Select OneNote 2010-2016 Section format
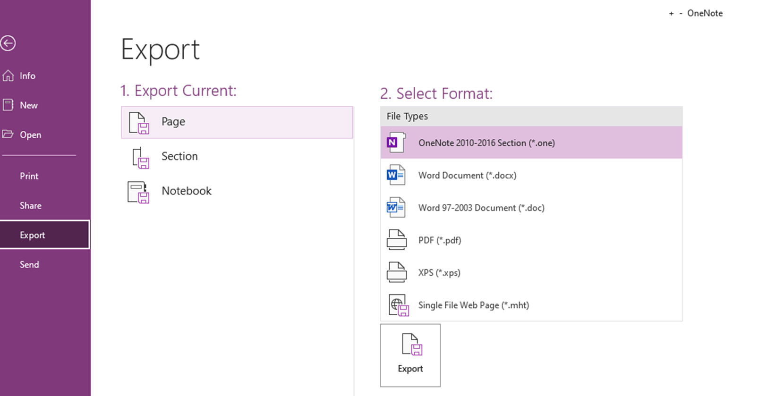The image size is (767, 396). coord(486,143)
